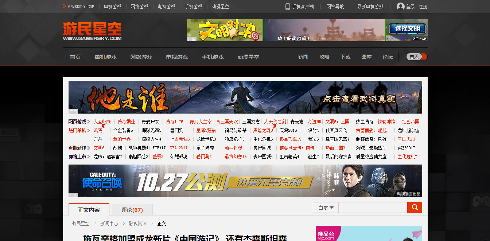The height and width of the screenshot is (241, 490).
Task: Click the 网页游戏 category label
Action: (x=77, y=122)
